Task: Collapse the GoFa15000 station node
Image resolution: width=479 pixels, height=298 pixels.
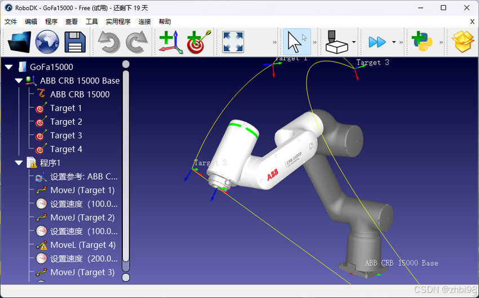Action: pyautogui.click(x=9, y=67)
